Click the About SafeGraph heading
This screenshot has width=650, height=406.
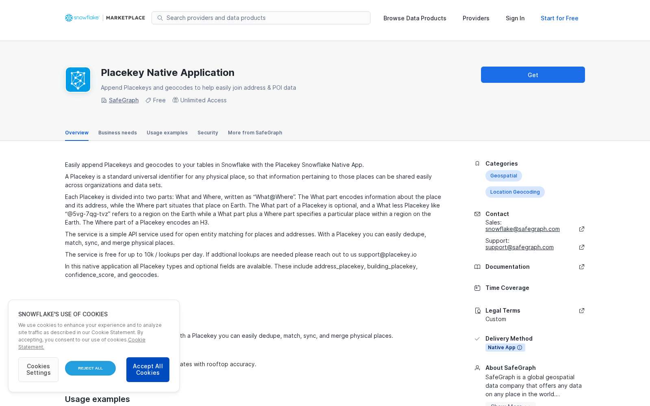[511, 368]
